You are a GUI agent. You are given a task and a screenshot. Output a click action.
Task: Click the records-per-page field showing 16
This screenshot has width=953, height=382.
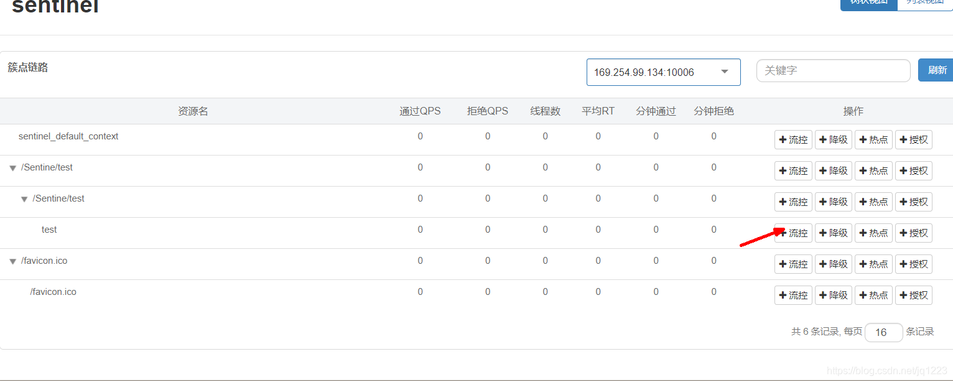[x=883, y=332]
